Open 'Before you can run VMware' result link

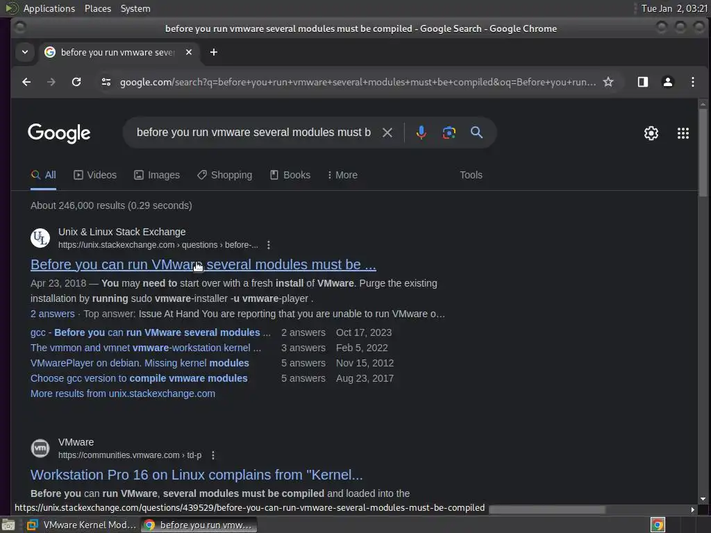203,264
